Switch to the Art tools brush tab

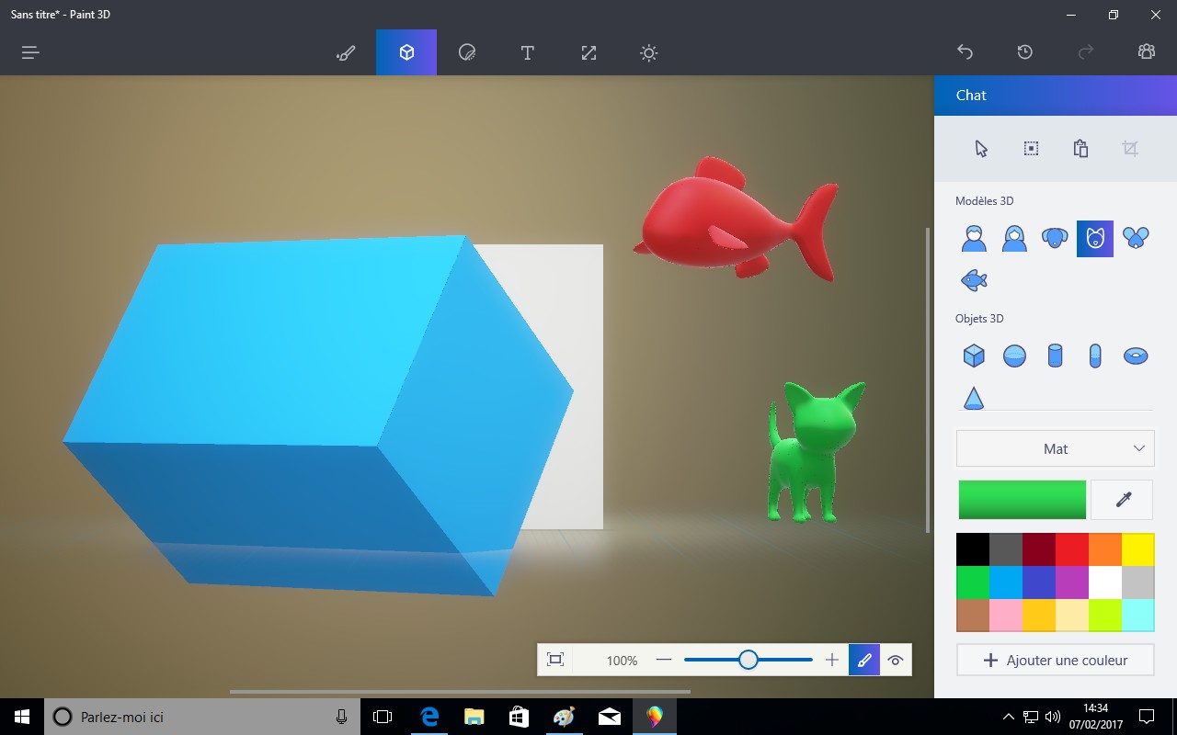pos(346,52)
